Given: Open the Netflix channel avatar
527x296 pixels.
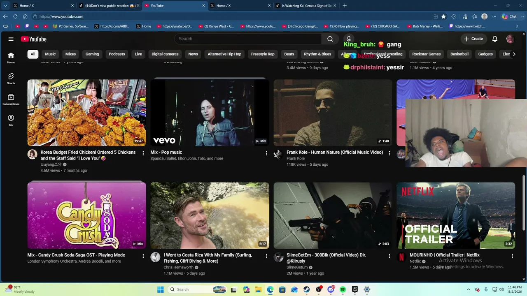Looking at the screenshot, I should [x=401, y=257].
